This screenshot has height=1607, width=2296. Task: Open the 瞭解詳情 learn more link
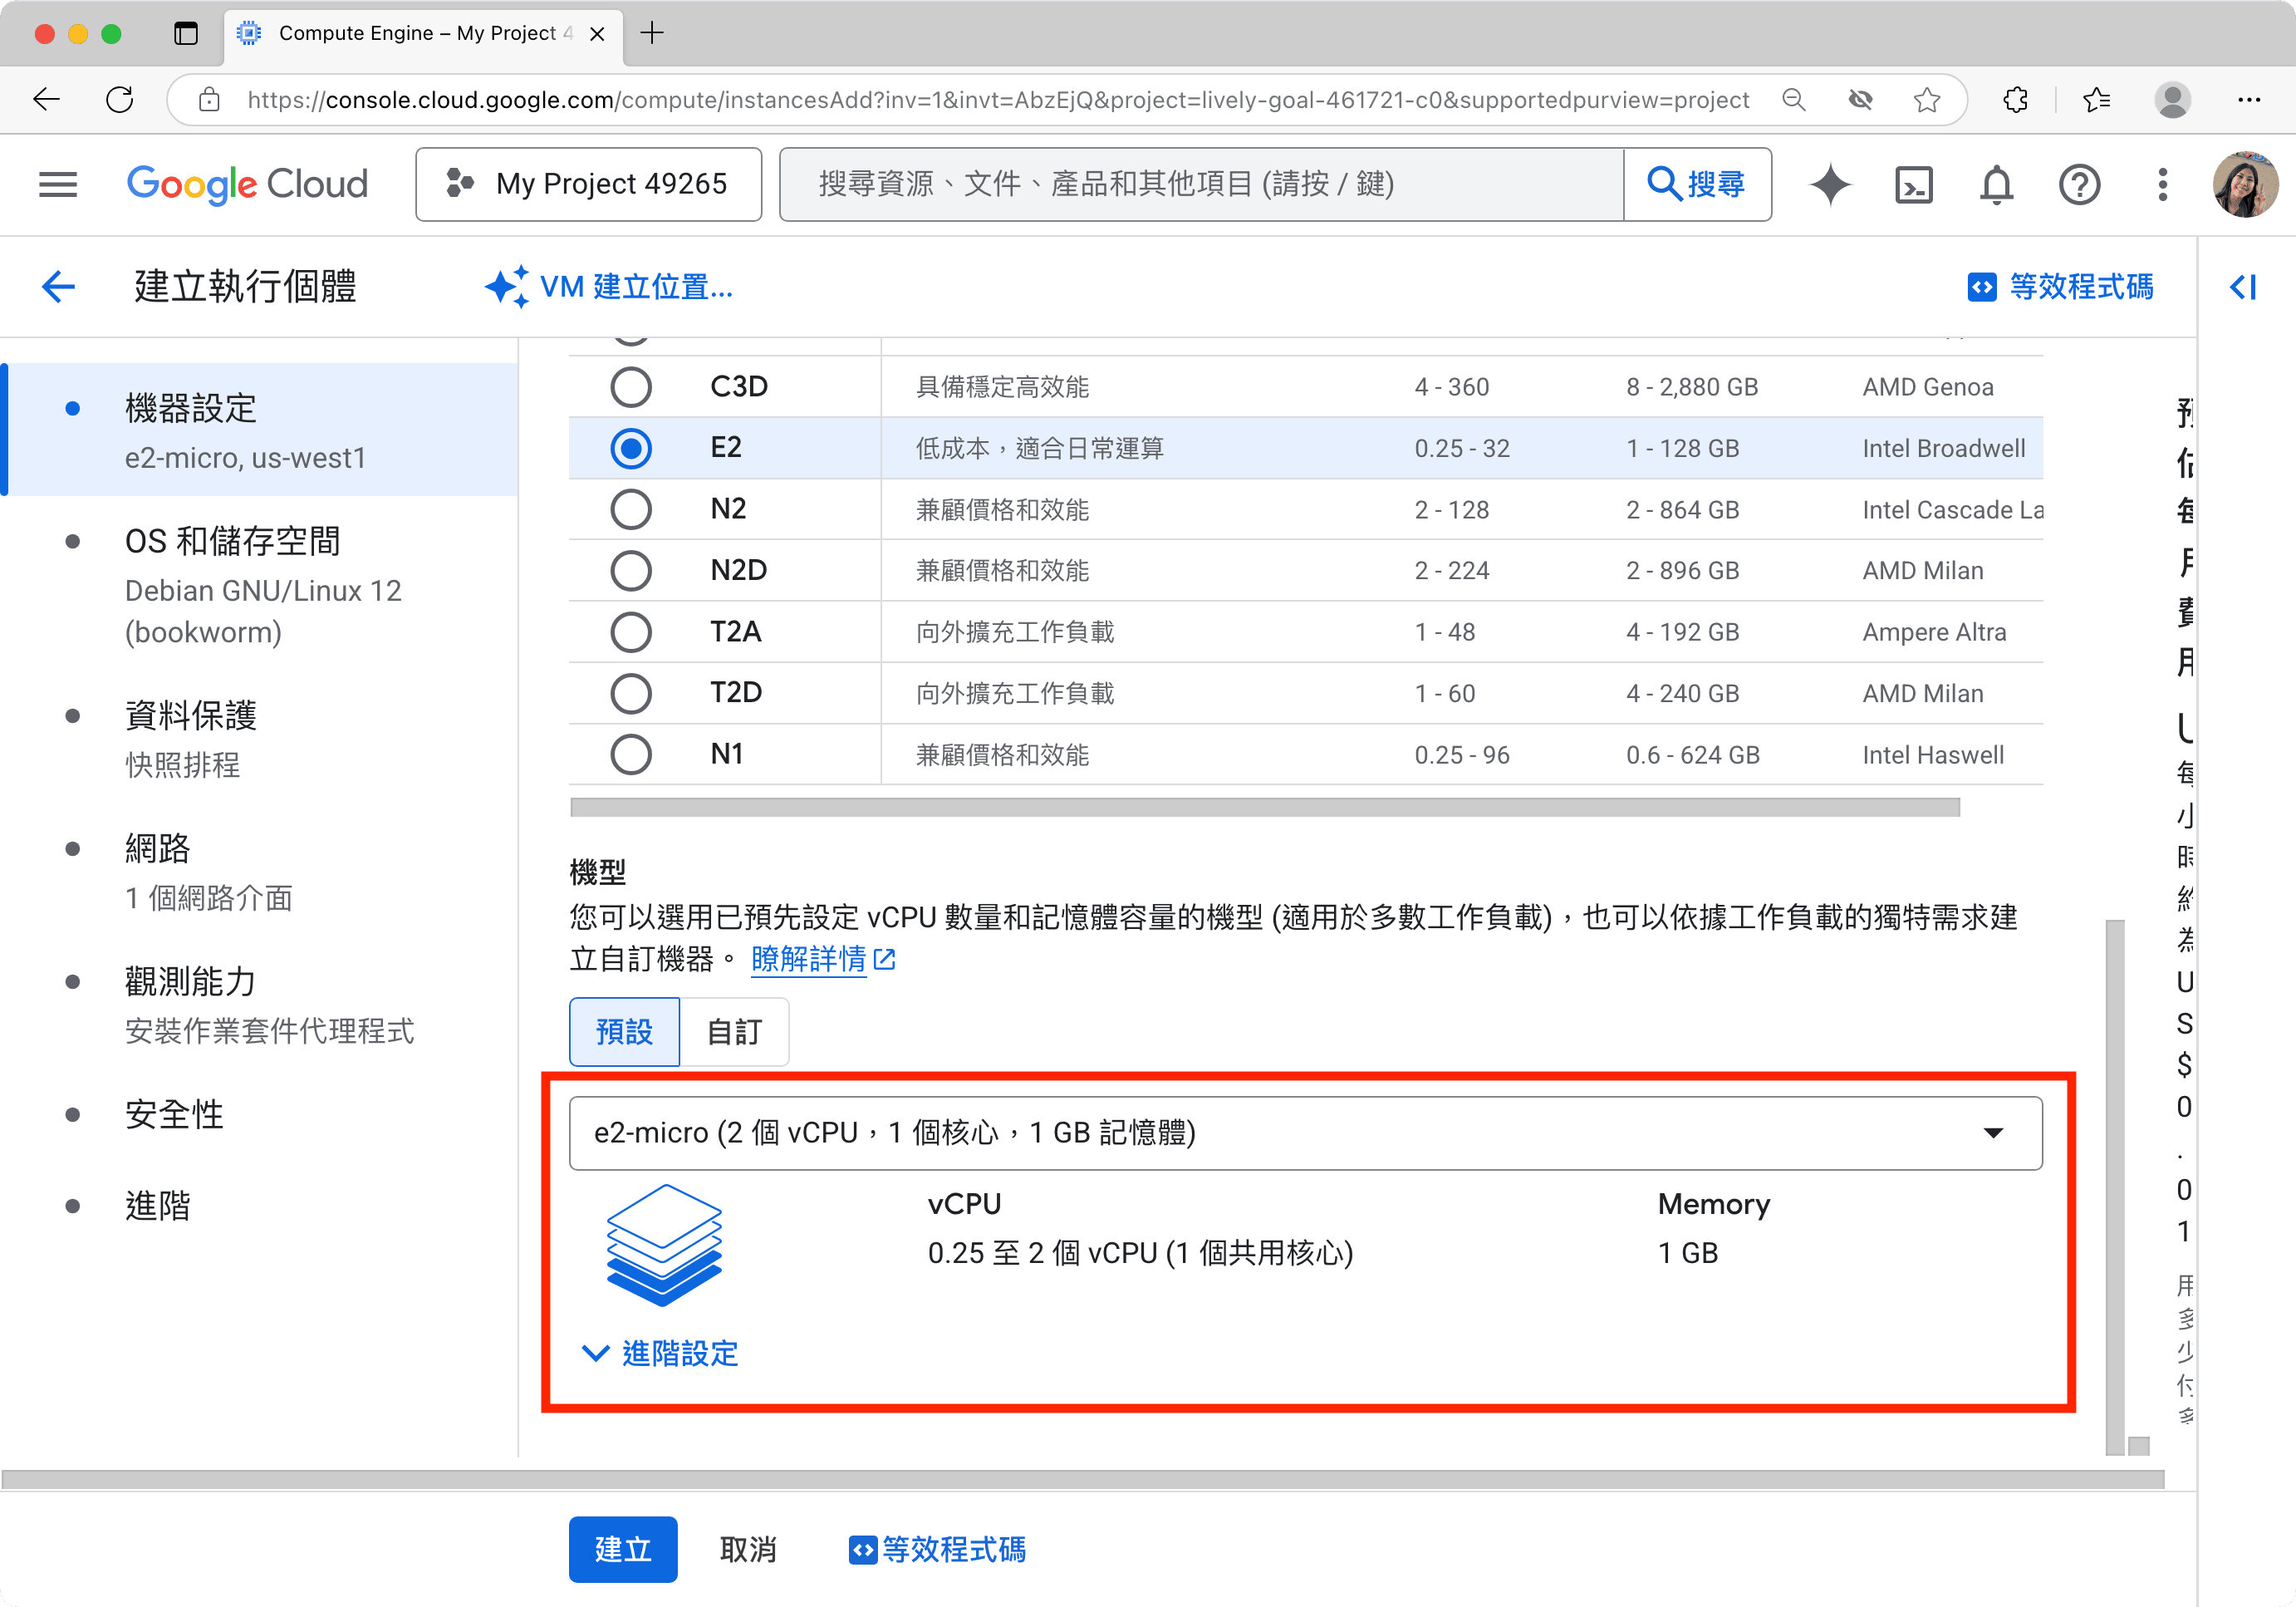point(822,960)
